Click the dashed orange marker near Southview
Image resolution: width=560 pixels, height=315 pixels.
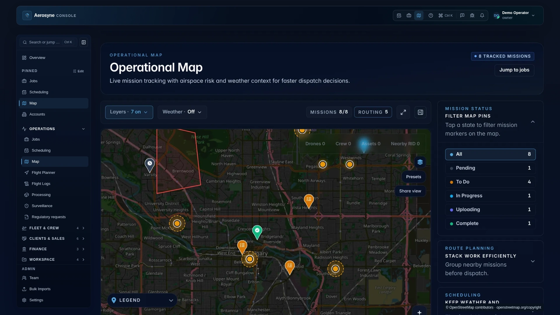[x=335, y=269]
